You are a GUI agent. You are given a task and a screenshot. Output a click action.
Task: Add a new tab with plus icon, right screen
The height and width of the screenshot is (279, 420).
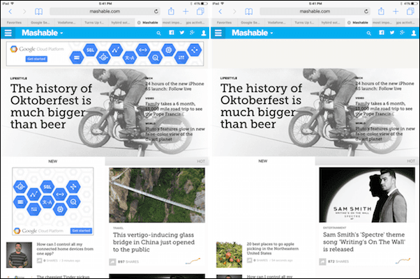pyautogui.click(x=396, y=12)
